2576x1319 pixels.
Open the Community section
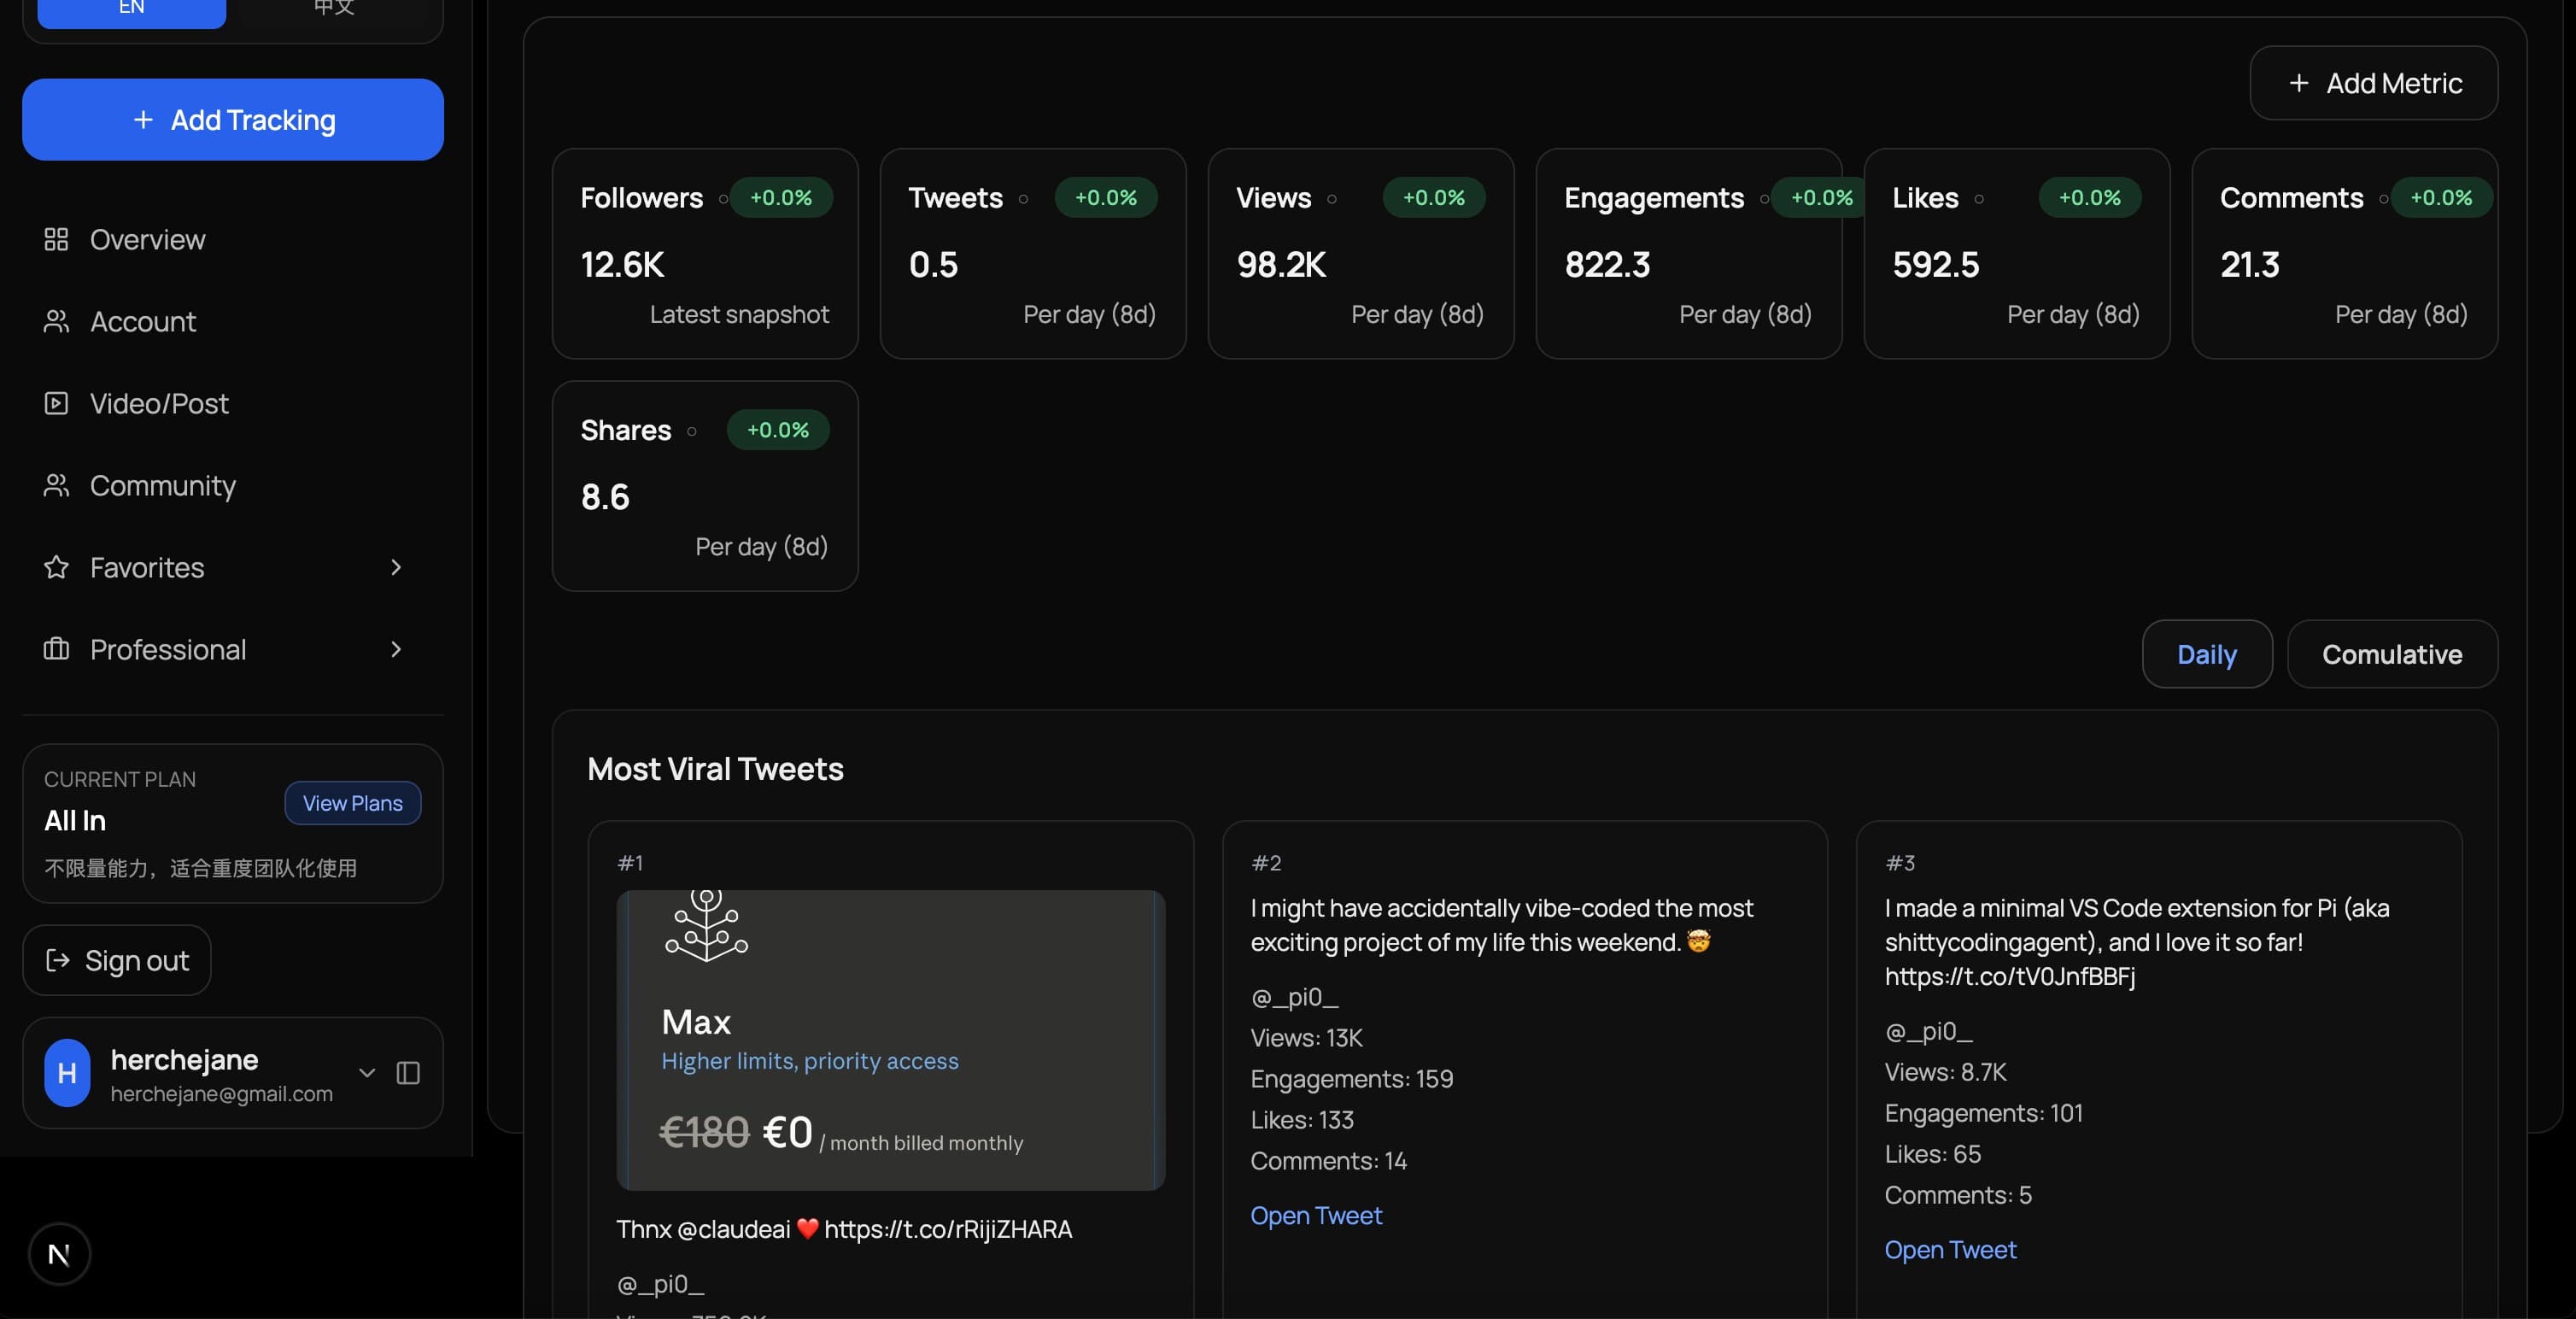coord(162,485)
